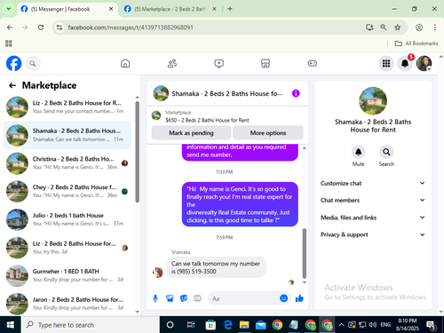The width and height of the screenshot is (444, 333).
Task: Open the Friends icon in top navigation
Action: tap(172, 63)
